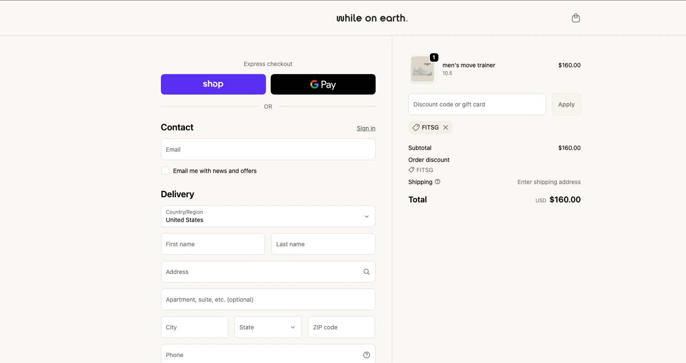The image size is (686, 363).
Task: Focus the Discount code or gift card field
Action: point(477,104)
